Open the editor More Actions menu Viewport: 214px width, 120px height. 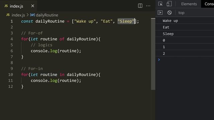tap(148, 6)
